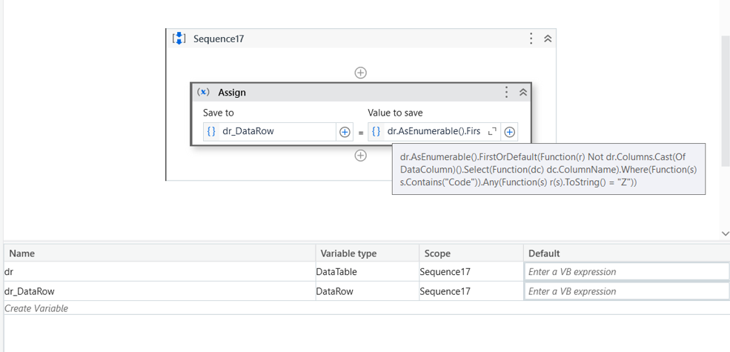Screen dimensions: 730x352
Task: Add activity below the Assign
Action: pos(360,156)
